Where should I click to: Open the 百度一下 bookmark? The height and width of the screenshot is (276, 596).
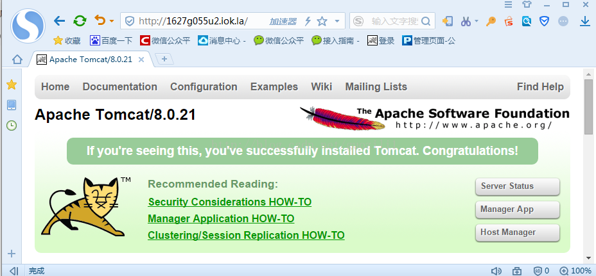[x=111, y=40]
